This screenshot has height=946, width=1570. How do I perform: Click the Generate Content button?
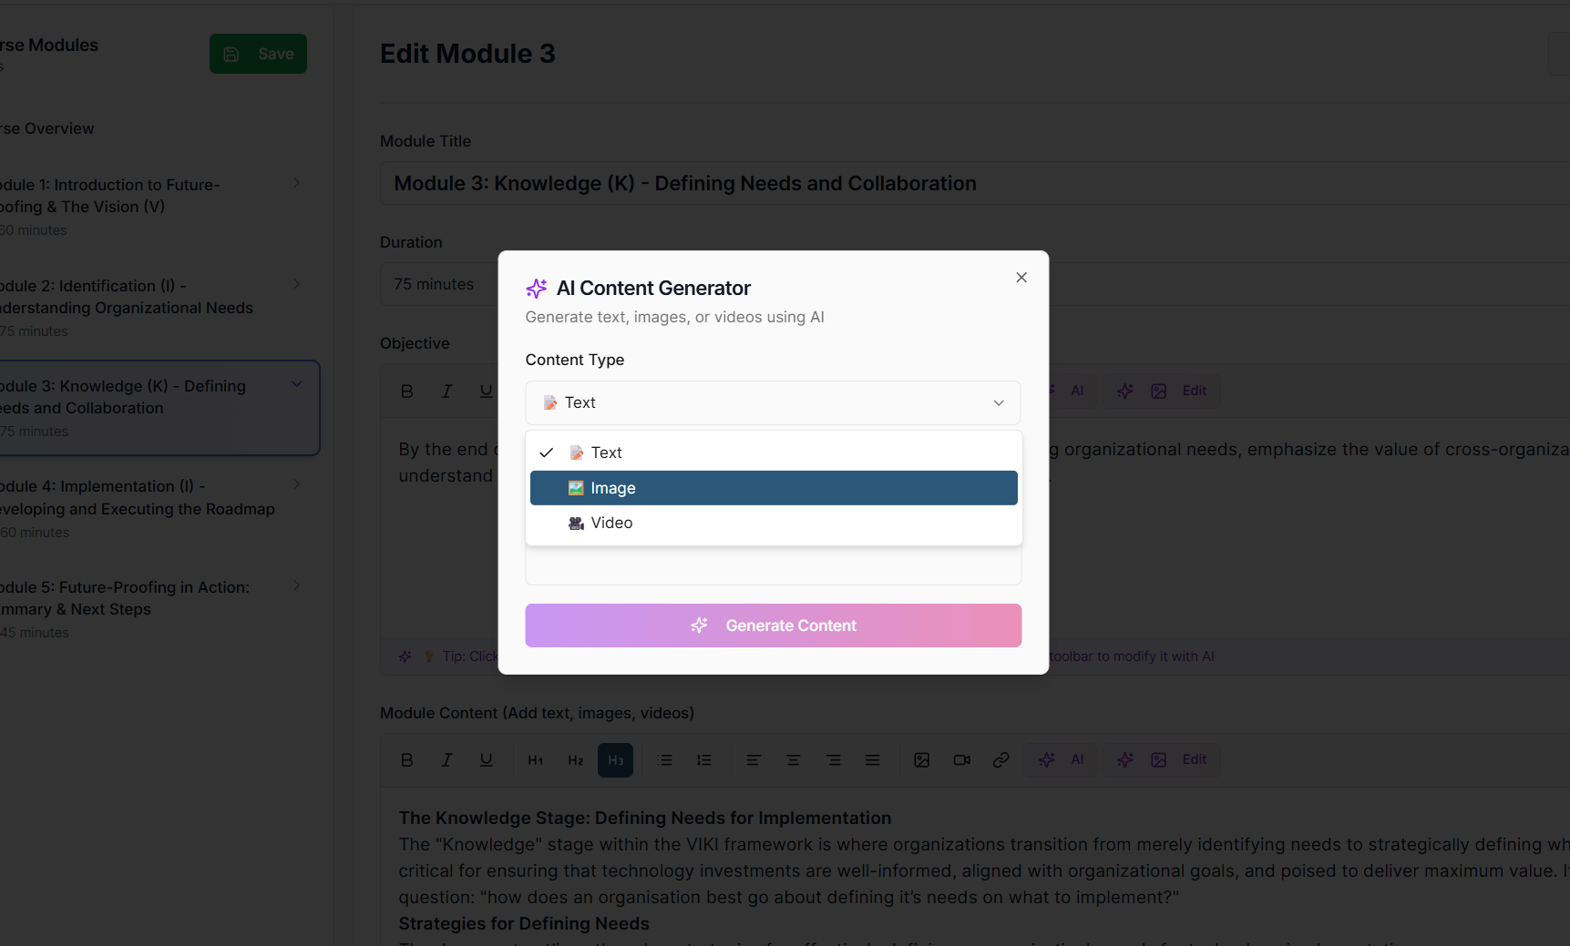772,626
